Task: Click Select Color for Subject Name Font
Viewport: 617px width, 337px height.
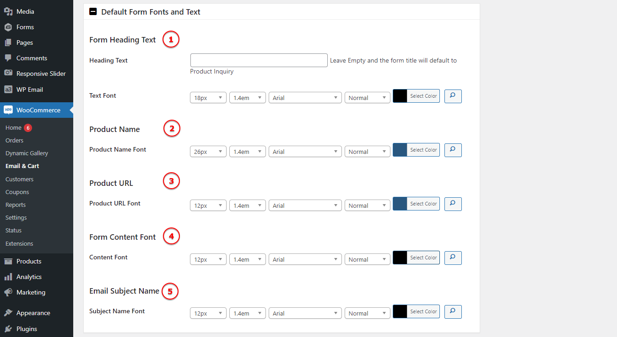Action: pyautogui.click(x=423, y=311)
